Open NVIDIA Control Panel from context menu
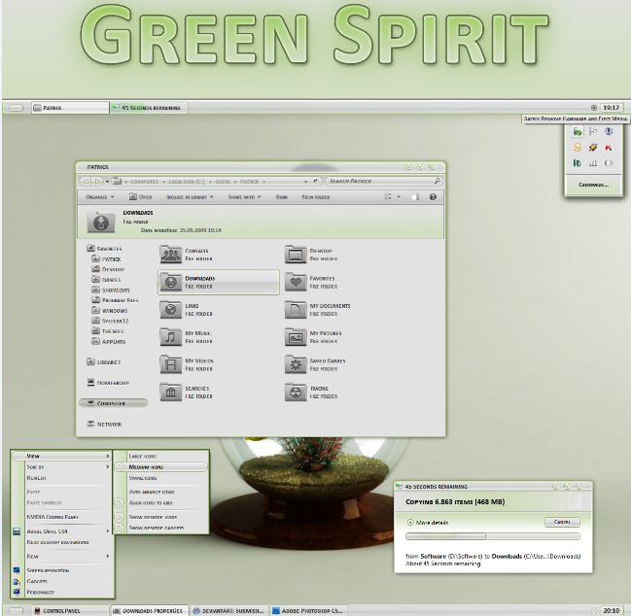Image resolution: width=631 pixels, height=616 pixels. (62, 517)
